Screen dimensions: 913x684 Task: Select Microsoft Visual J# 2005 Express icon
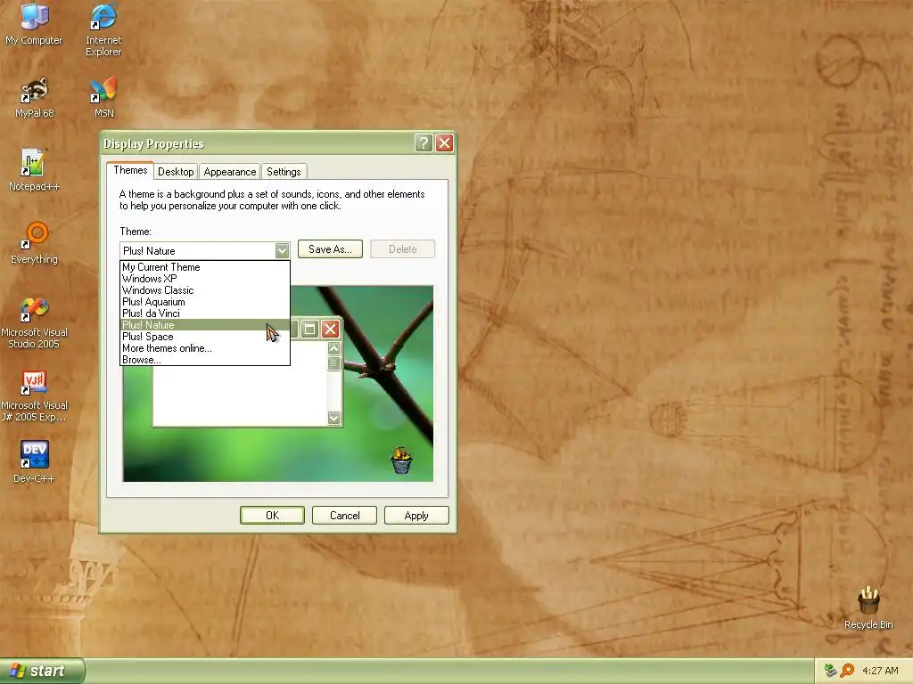click(34, 396)
